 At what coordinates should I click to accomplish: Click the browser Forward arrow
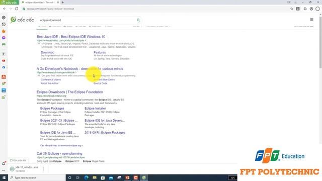(11, 9)
